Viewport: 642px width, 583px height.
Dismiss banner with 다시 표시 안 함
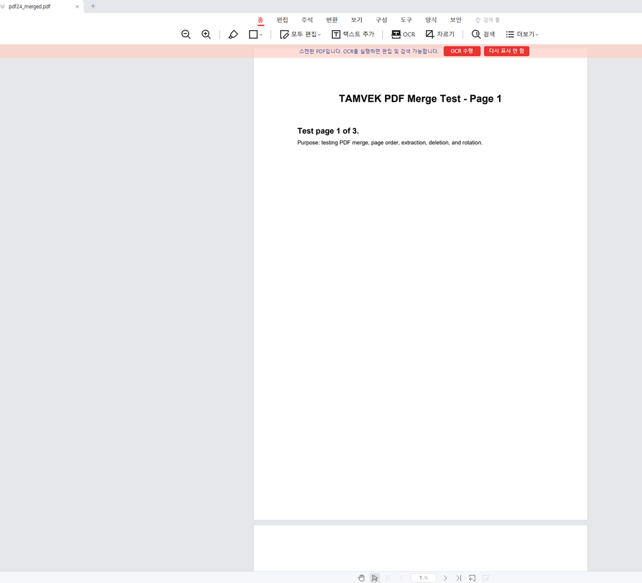pos(507,51)
